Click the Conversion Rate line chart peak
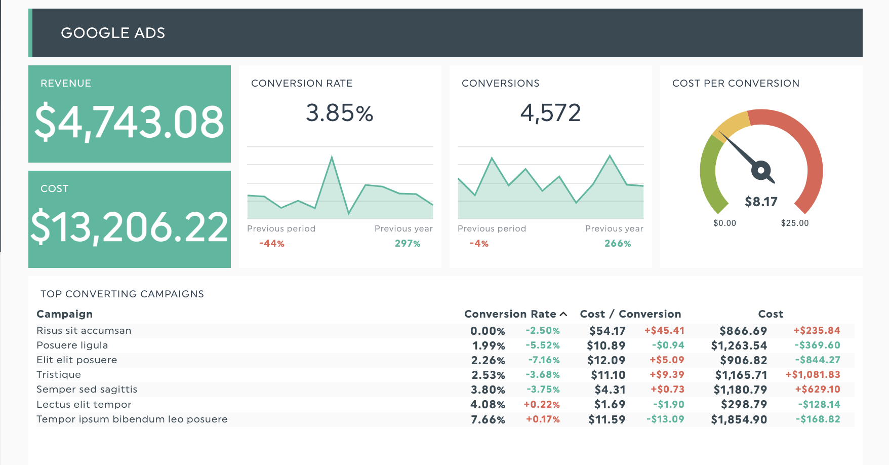The image size is (889, 465). [332, 158]
